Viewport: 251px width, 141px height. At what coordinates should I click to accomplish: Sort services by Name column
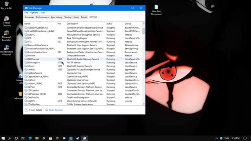pyautogui.click(x=40, y=23)
